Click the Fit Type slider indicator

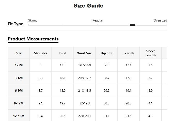pos(132,25)
